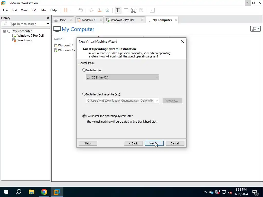This screenshot has width=263, height=197.
Task: Open the view options dropdown at top right
Action: 255,29
